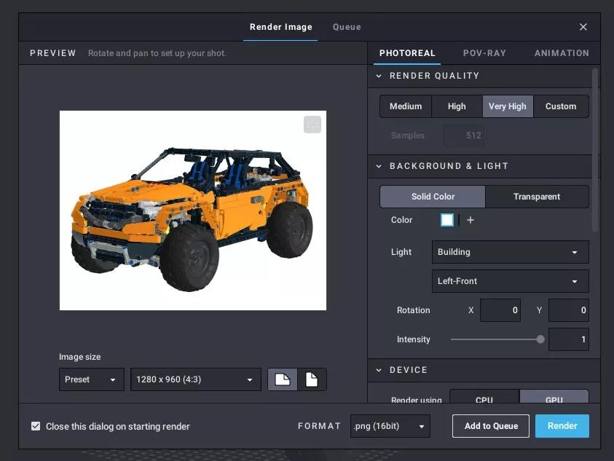Close the Render Image dialog
Image resolution: width=614 pixels, height=461 pixels.
pyautogui.click(x=583, y=27)
